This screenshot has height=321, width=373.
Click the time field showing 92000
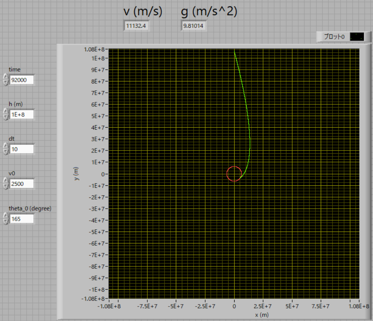click(x=22, y=80)
